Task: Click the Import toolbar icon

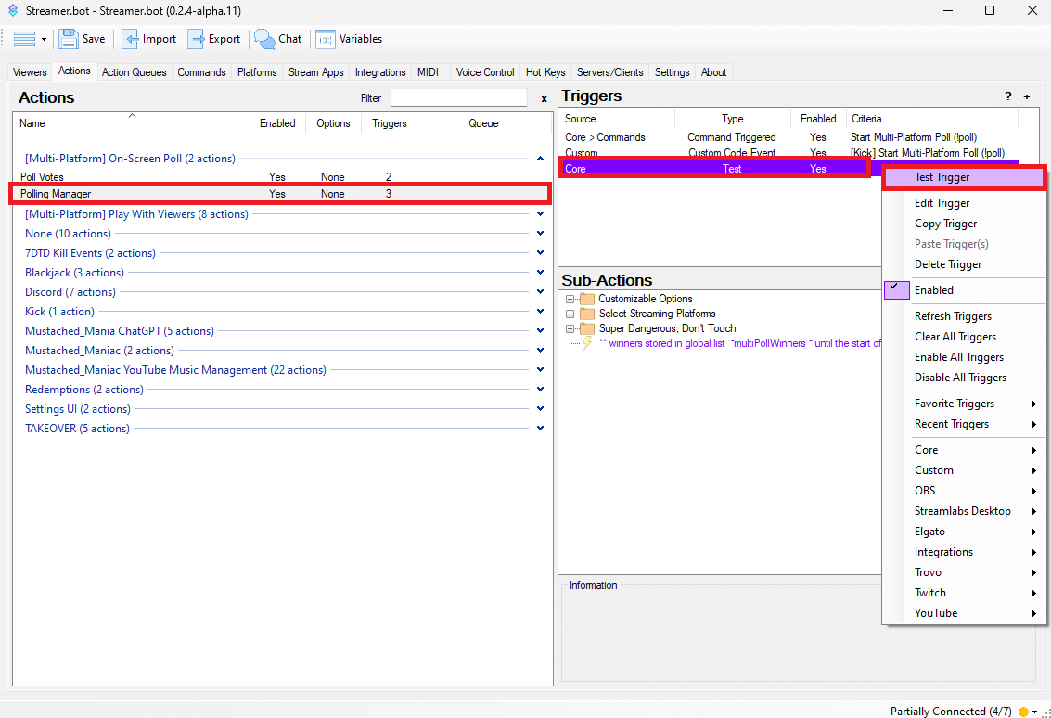Action: tap(132, 39)
